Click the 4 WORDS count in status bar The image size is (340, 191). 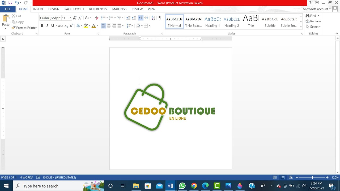27,177
